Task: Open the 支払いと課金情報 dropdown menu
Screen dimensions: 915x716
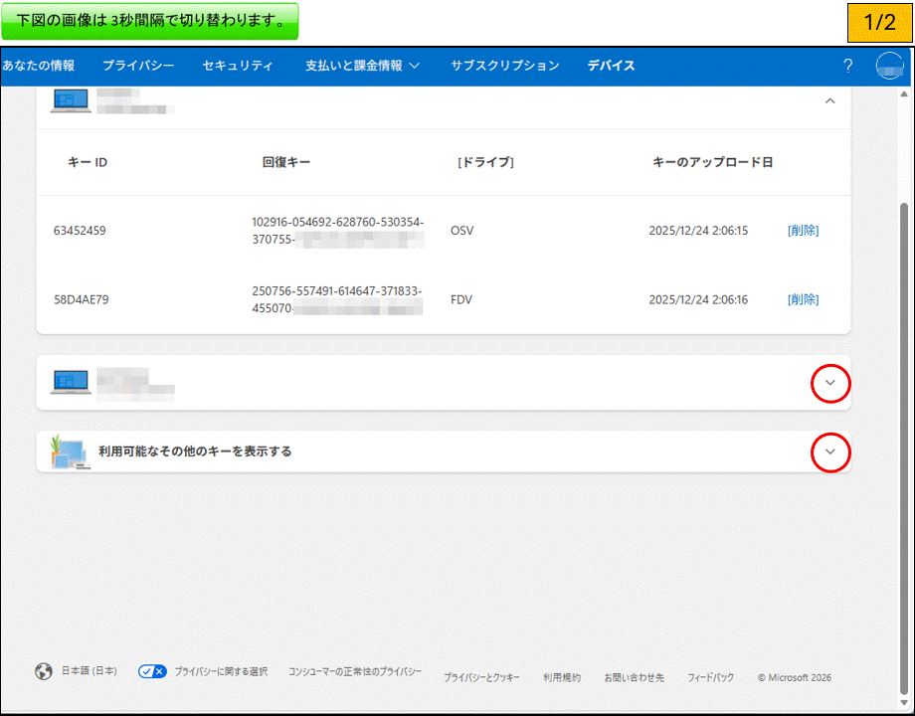Action: pos(361,66)
